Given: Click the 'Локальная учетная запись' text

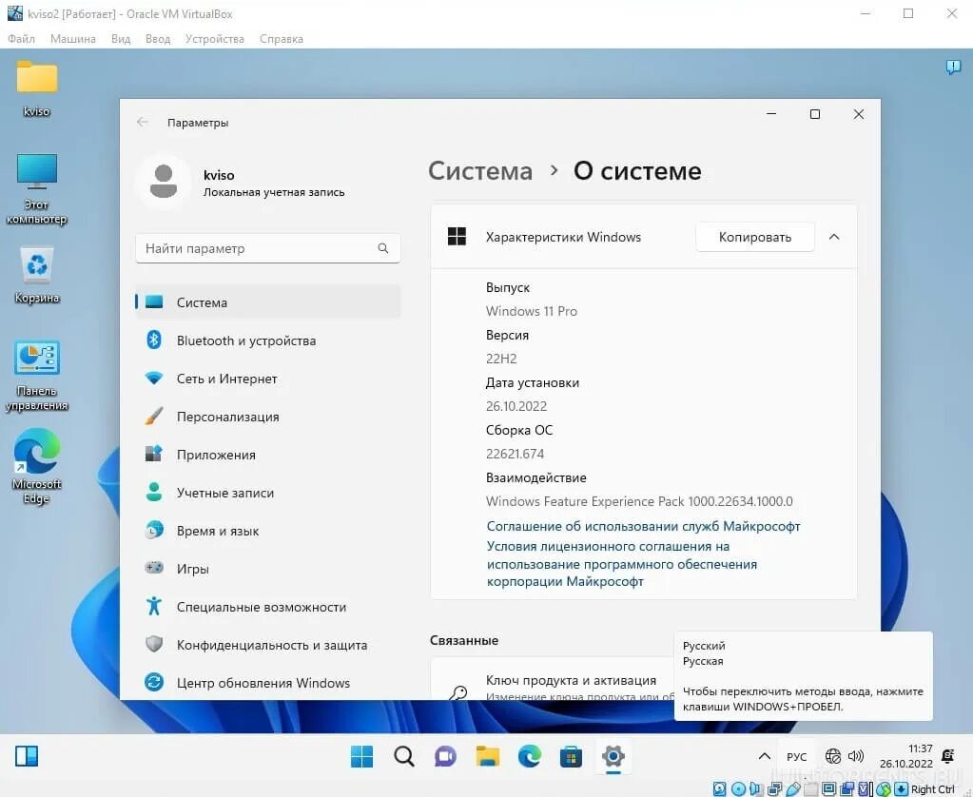Looking at the screenshot, I should click(274, 192).
